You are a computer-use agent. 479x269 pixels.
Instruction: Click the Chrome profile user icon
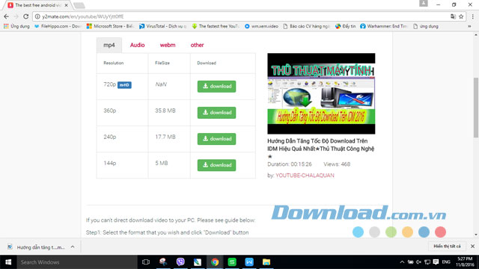pyautogui.click(x=424, y=3)
